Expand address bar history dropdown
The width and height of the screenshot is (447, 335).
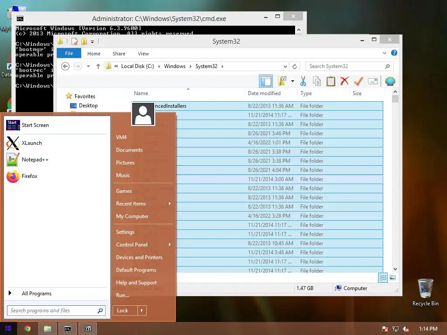pyautogui.click(x=285, y=66)
